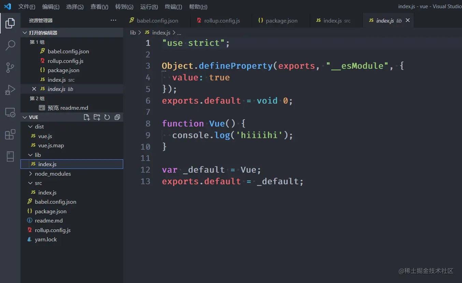
Task: Close the active index.js lib tab
Action: click(x=407, y=21)
